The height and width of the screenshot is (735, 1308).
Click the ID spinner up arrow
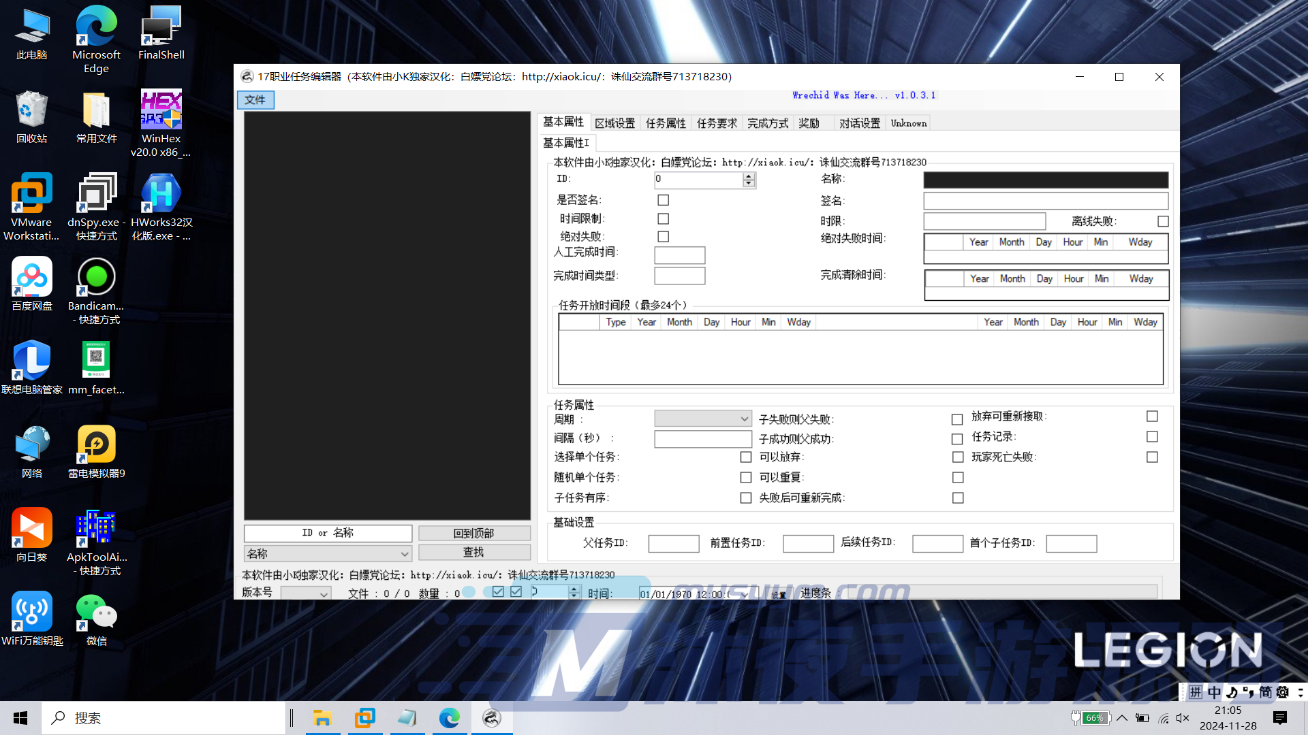coord(749,176)
